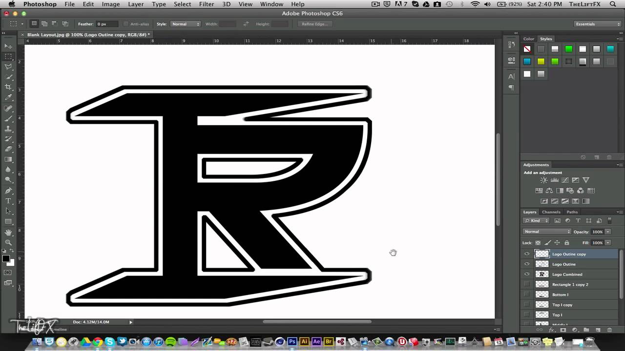This screenshot has height=351, width=625.
Task: Delete layer using trash icon
Action: pyautogui.click(x=609, y=330)
